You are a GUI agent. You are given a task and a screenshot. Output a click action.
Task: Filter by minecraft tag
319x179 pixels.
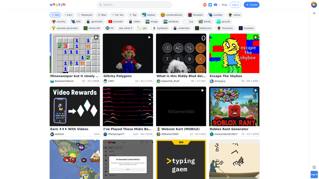(x=92, y=28)
